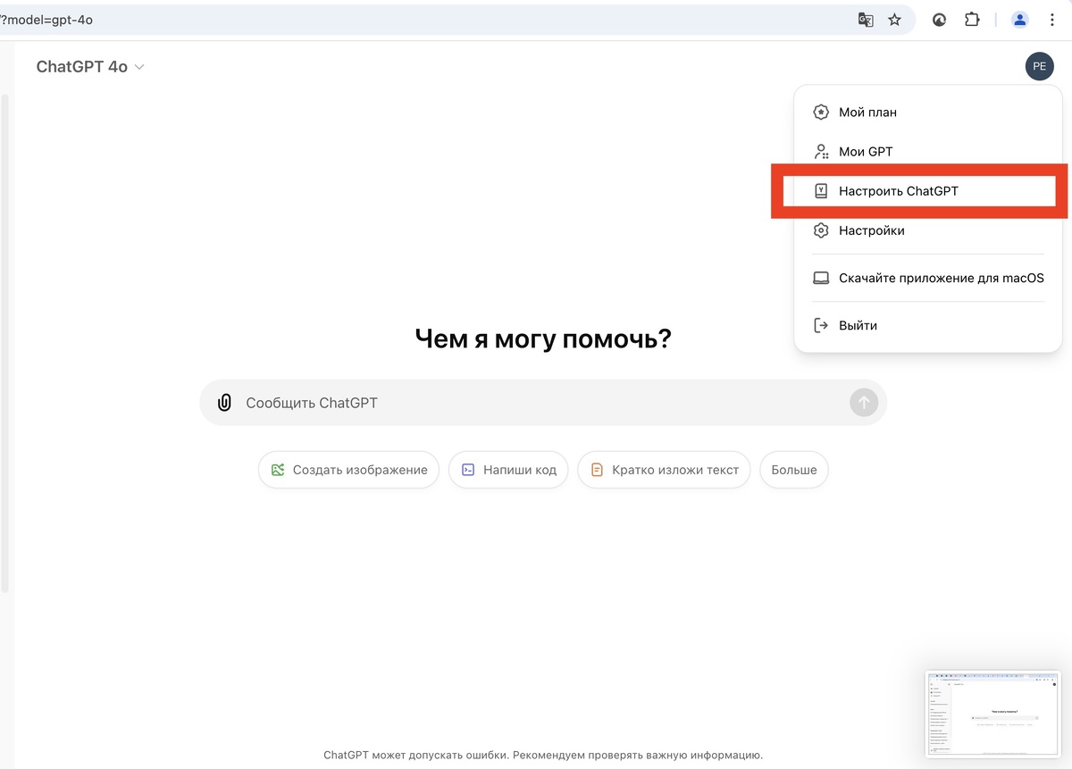Viewport: 1072px width, 769px height.
Task: Click the ChatGPT может допускать ошибки disclaimer
Action: tap(543, 756)
